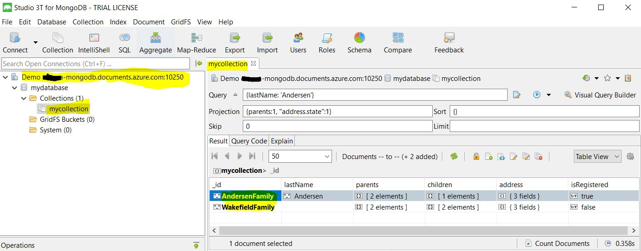Viewport: 641px width, 251px height.
Task: Select System (0) folder in tree
Action: coord(56,130)
